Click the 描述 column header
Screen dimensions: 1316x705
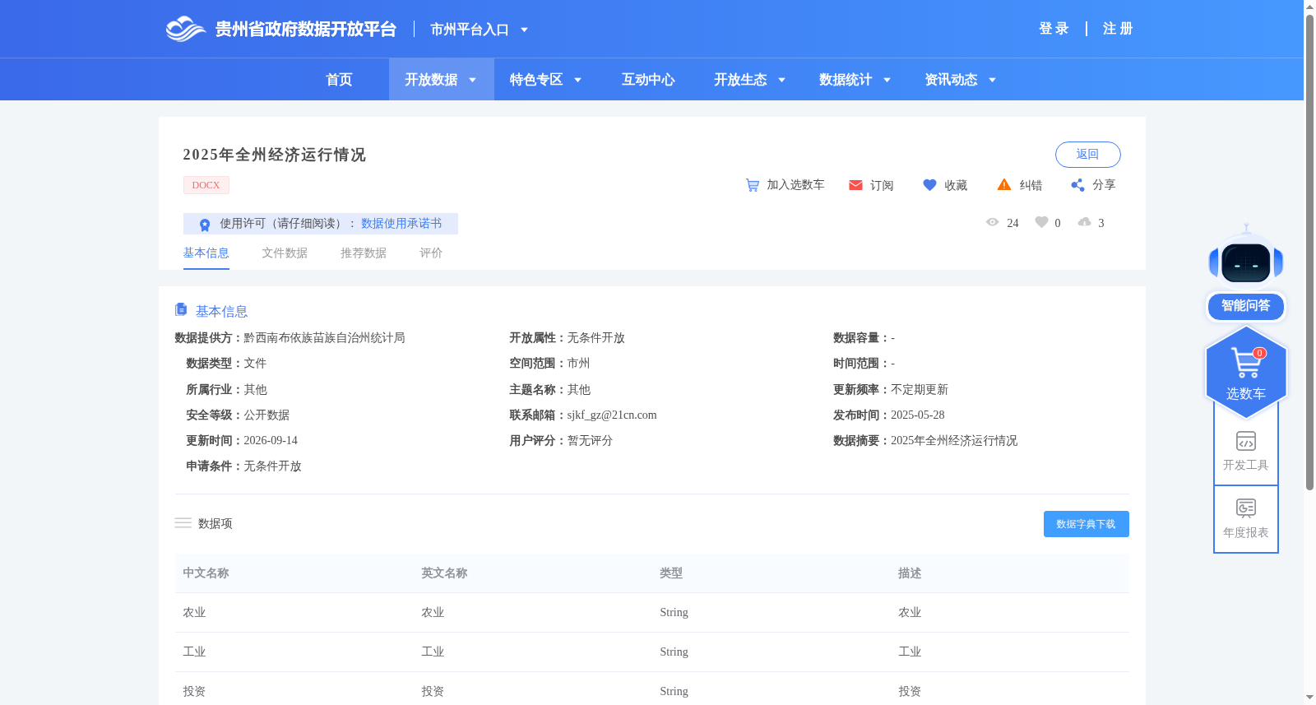[x=910, y=573]
